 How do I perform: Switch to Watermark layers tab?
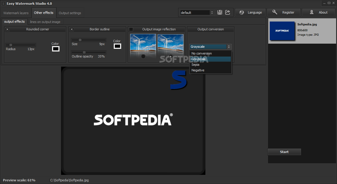click(x=16, y=13)
